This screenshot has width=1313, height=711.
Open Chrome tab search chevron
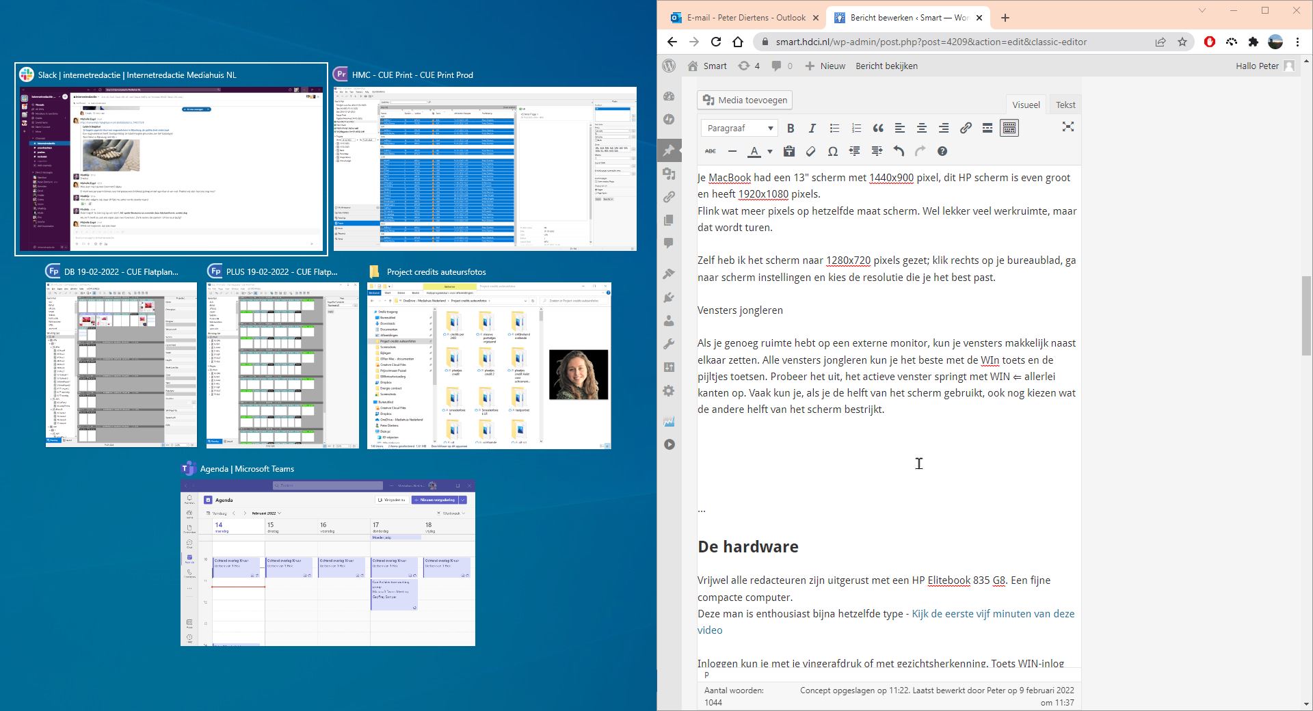tap(1202, 11)
